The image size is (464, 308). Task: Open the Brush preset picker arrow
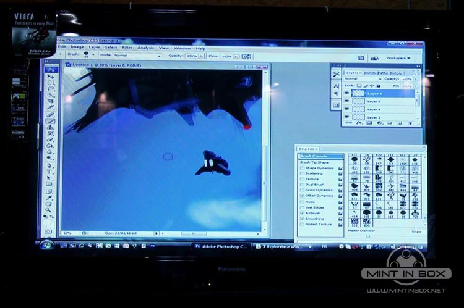tap(93, 55)
